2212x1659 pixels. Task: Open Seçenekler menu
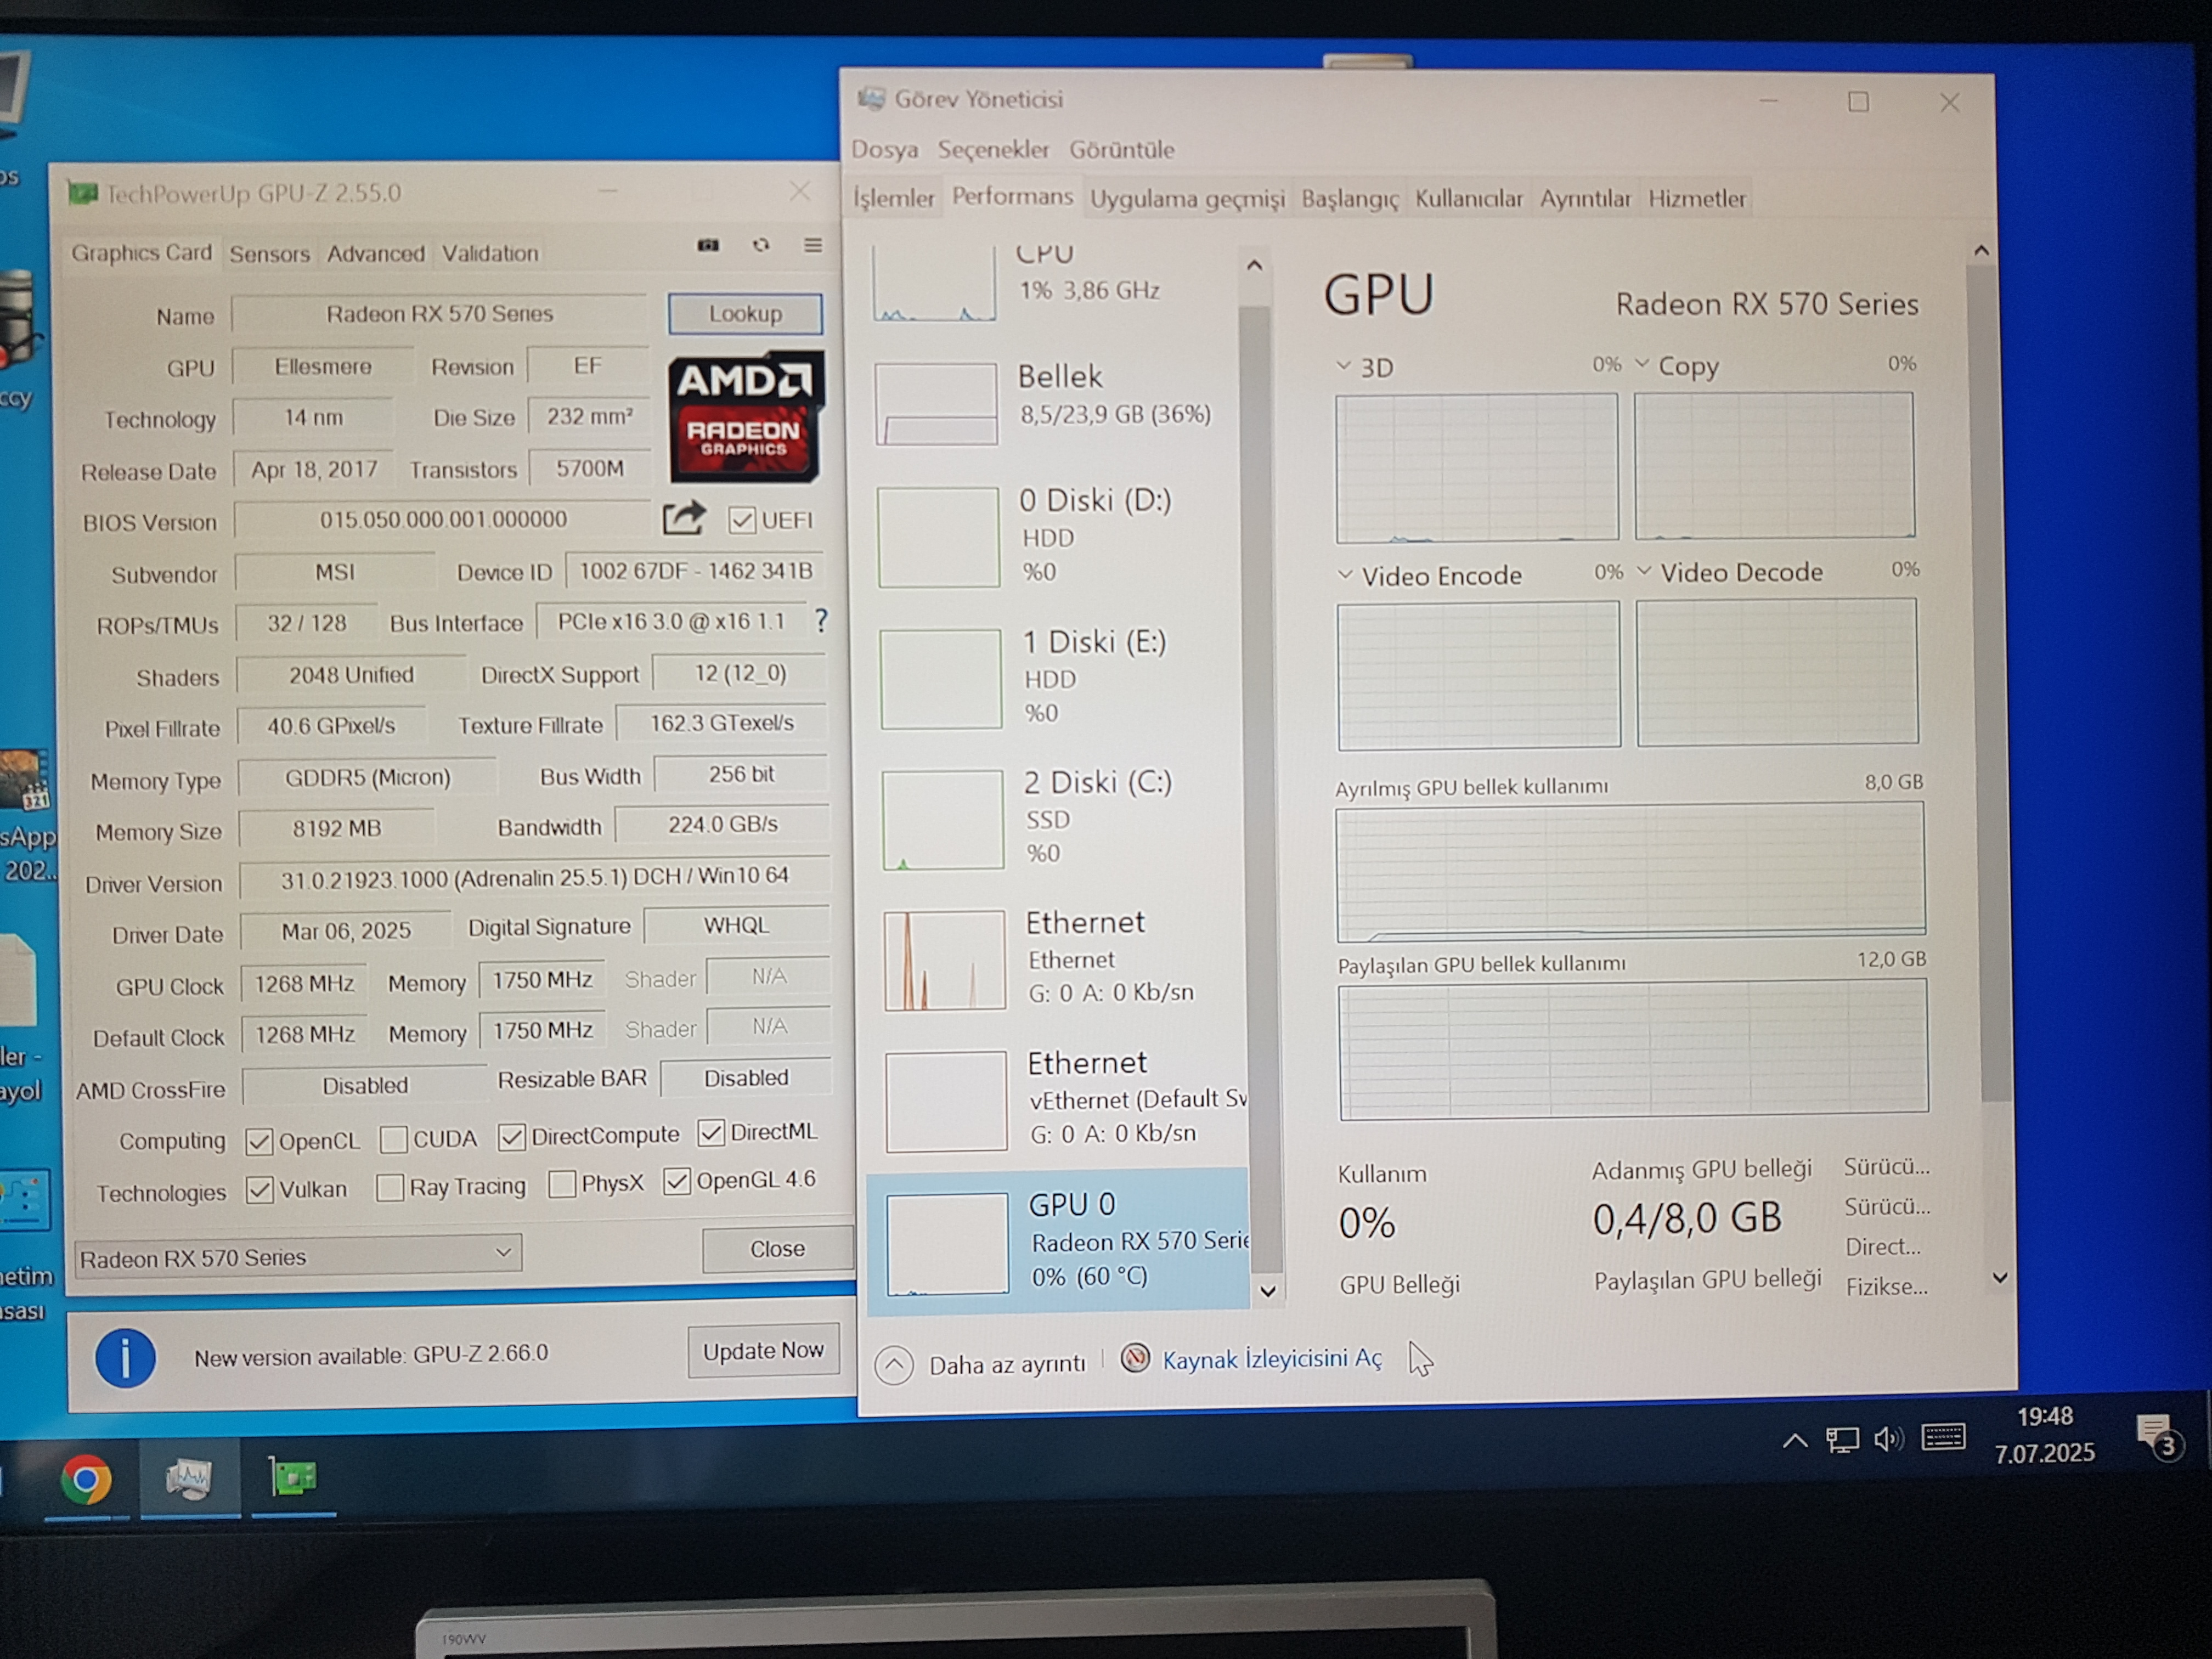pyautogui.click(x=993, y=149)
